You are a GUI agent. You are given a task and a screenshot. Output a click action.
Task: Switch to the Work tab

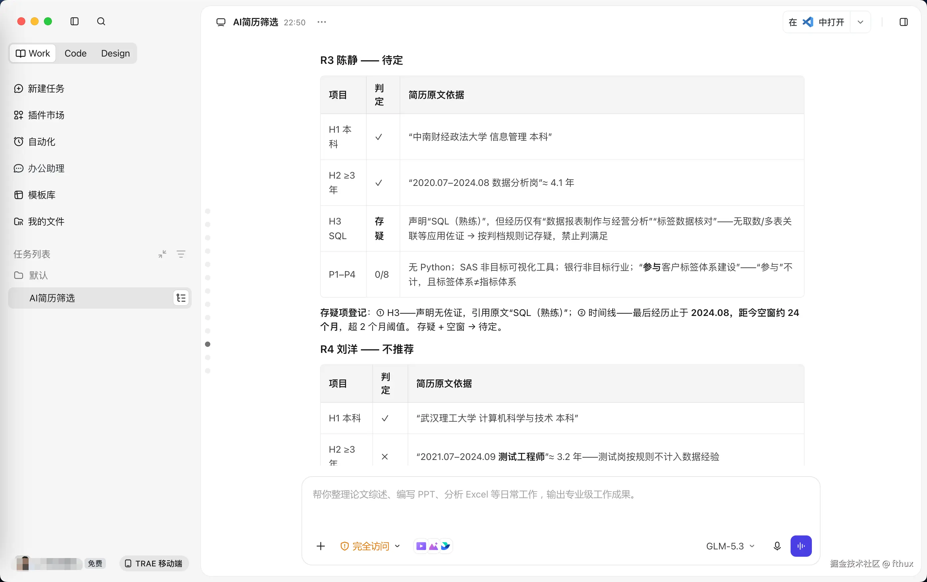(33, 53)
